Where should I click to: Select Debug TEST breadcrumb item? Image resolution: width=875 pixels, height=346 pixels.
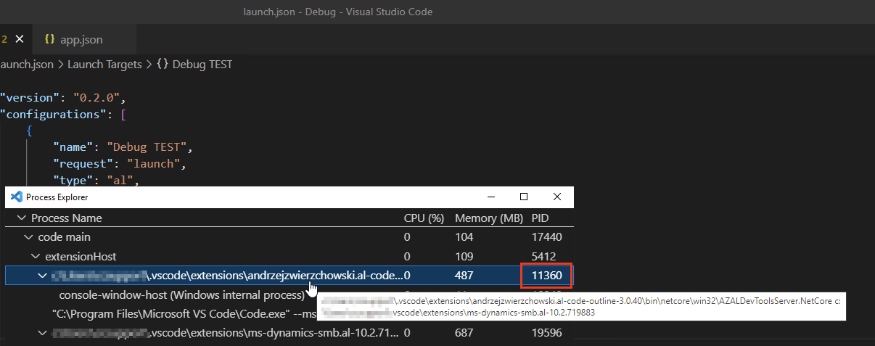[x=202, y=64]
